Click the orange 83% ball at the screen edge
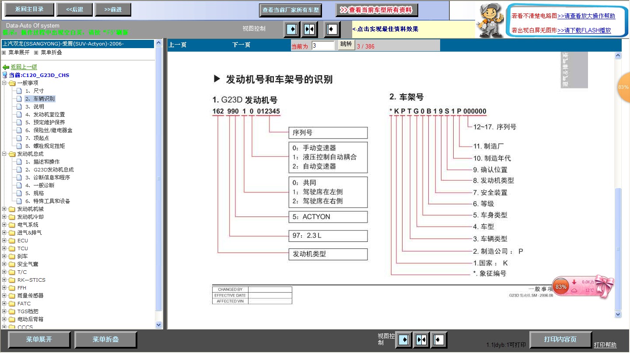 pos(624,87)
